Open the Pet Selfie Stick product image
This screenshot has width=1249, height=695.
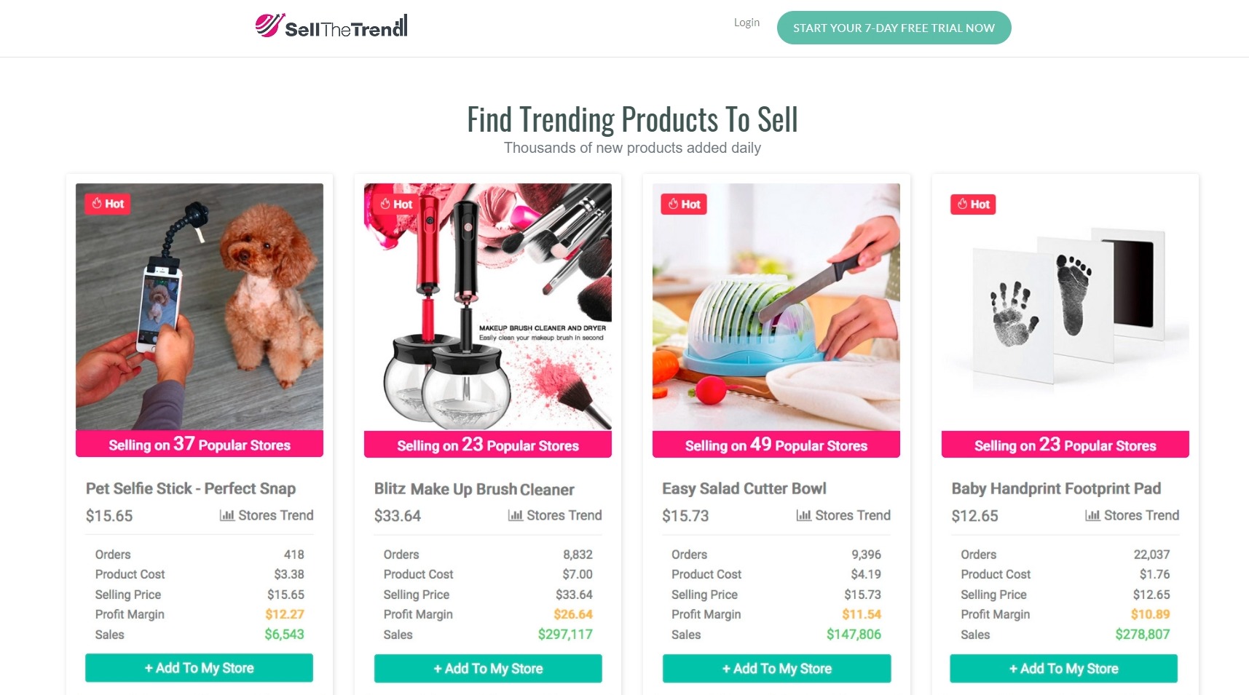(x=200, y=306)
